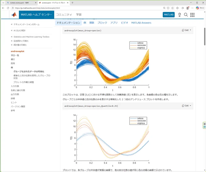The image size is (206, 172).
Task: Jump to 項目一覧 section
Action: [15, 55]
